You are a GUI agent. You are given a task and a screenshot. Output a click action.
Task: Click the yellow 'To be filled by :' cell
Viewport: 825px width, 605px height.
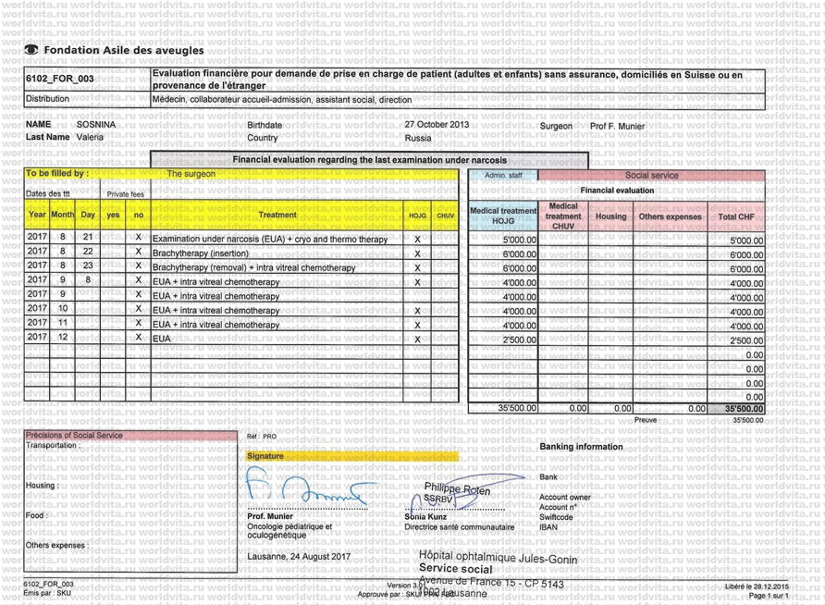pos(57,174)
